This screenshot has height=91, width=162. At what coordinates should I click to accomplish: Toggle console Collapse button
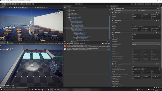(x=71, y=43)
